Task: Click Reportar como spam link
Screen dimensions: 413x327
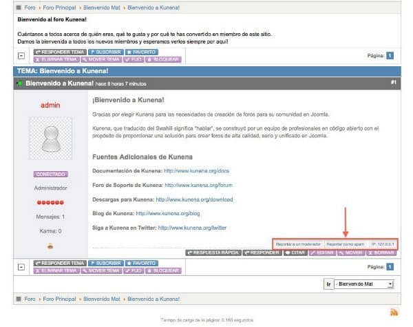Action: 346,244
